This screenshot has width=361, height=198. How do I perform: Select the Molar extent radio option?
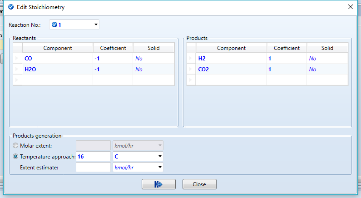point(16,145)
